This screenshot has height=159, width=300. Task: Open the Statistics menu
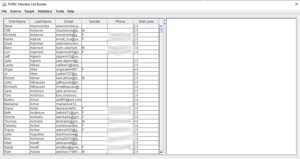45,11
